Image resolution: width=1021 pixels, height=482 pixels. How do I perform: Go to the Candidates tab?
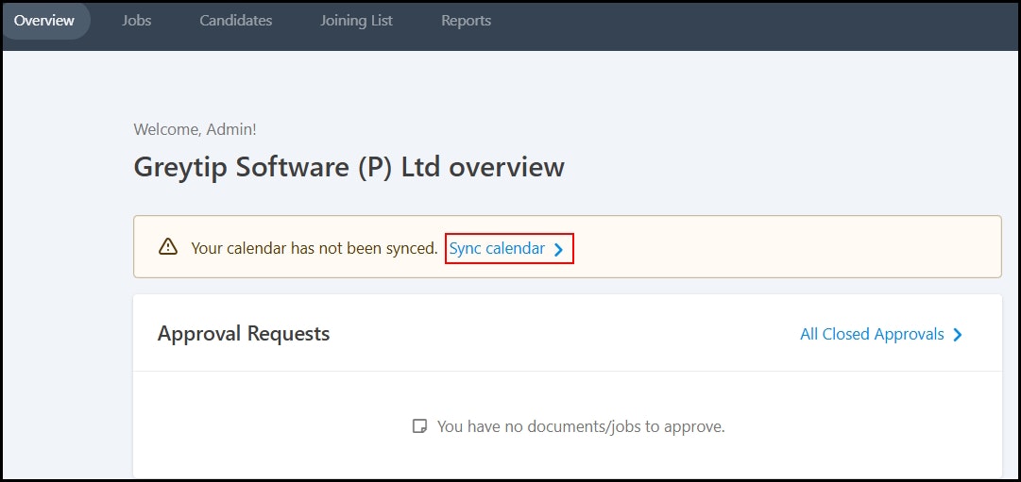236,20
